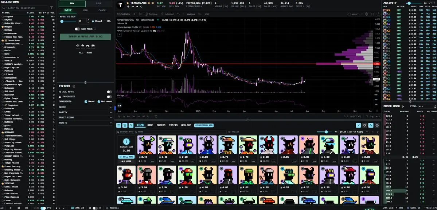Select the SOL radio option
The width and height of the screenshot is (437, 210).
(105, 21)
